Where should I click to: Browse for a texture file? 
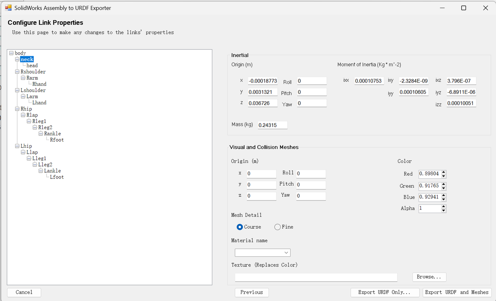(429, 277)
